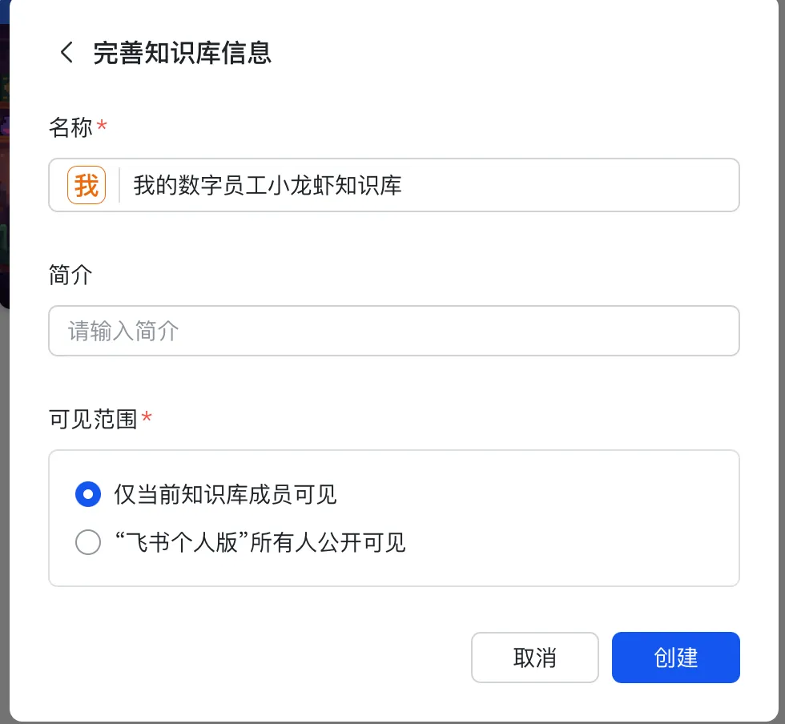Click the dimmed background at the left edge
The width and height of the screenshot is (785, 724).
coord(4,481)
